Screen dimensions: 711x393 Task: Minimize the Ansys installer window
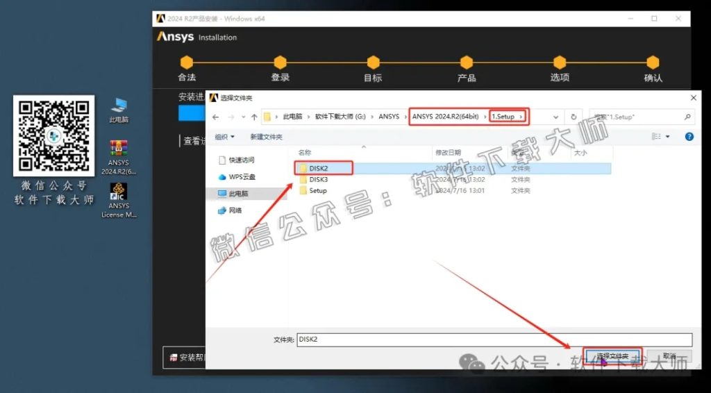click(x=630, y=19)
